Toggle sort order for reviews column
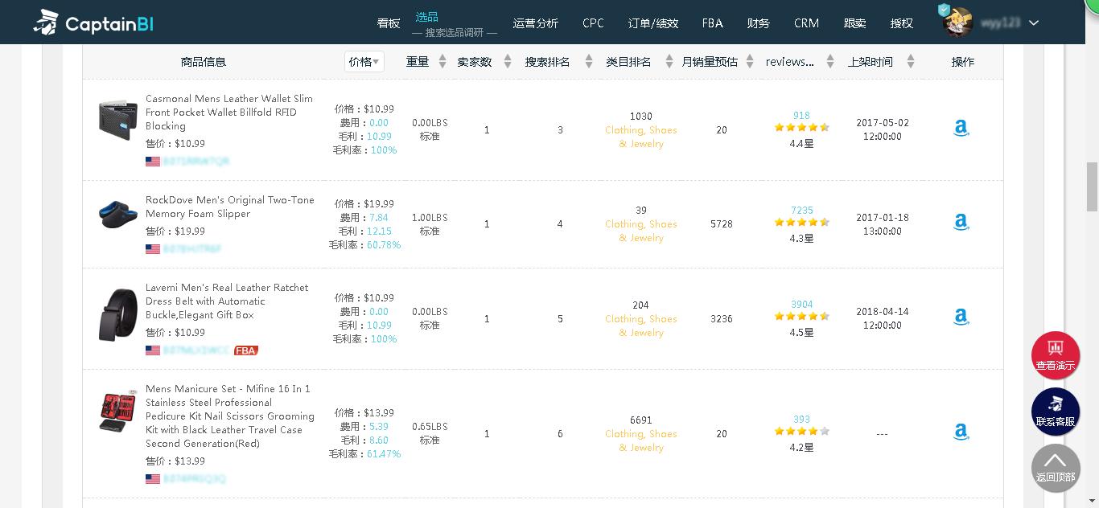Viewport: 1099px width, 508px height. (x=830, y=61)
